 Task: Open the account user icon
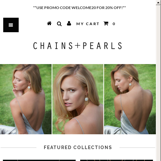(x=69, y=23)
